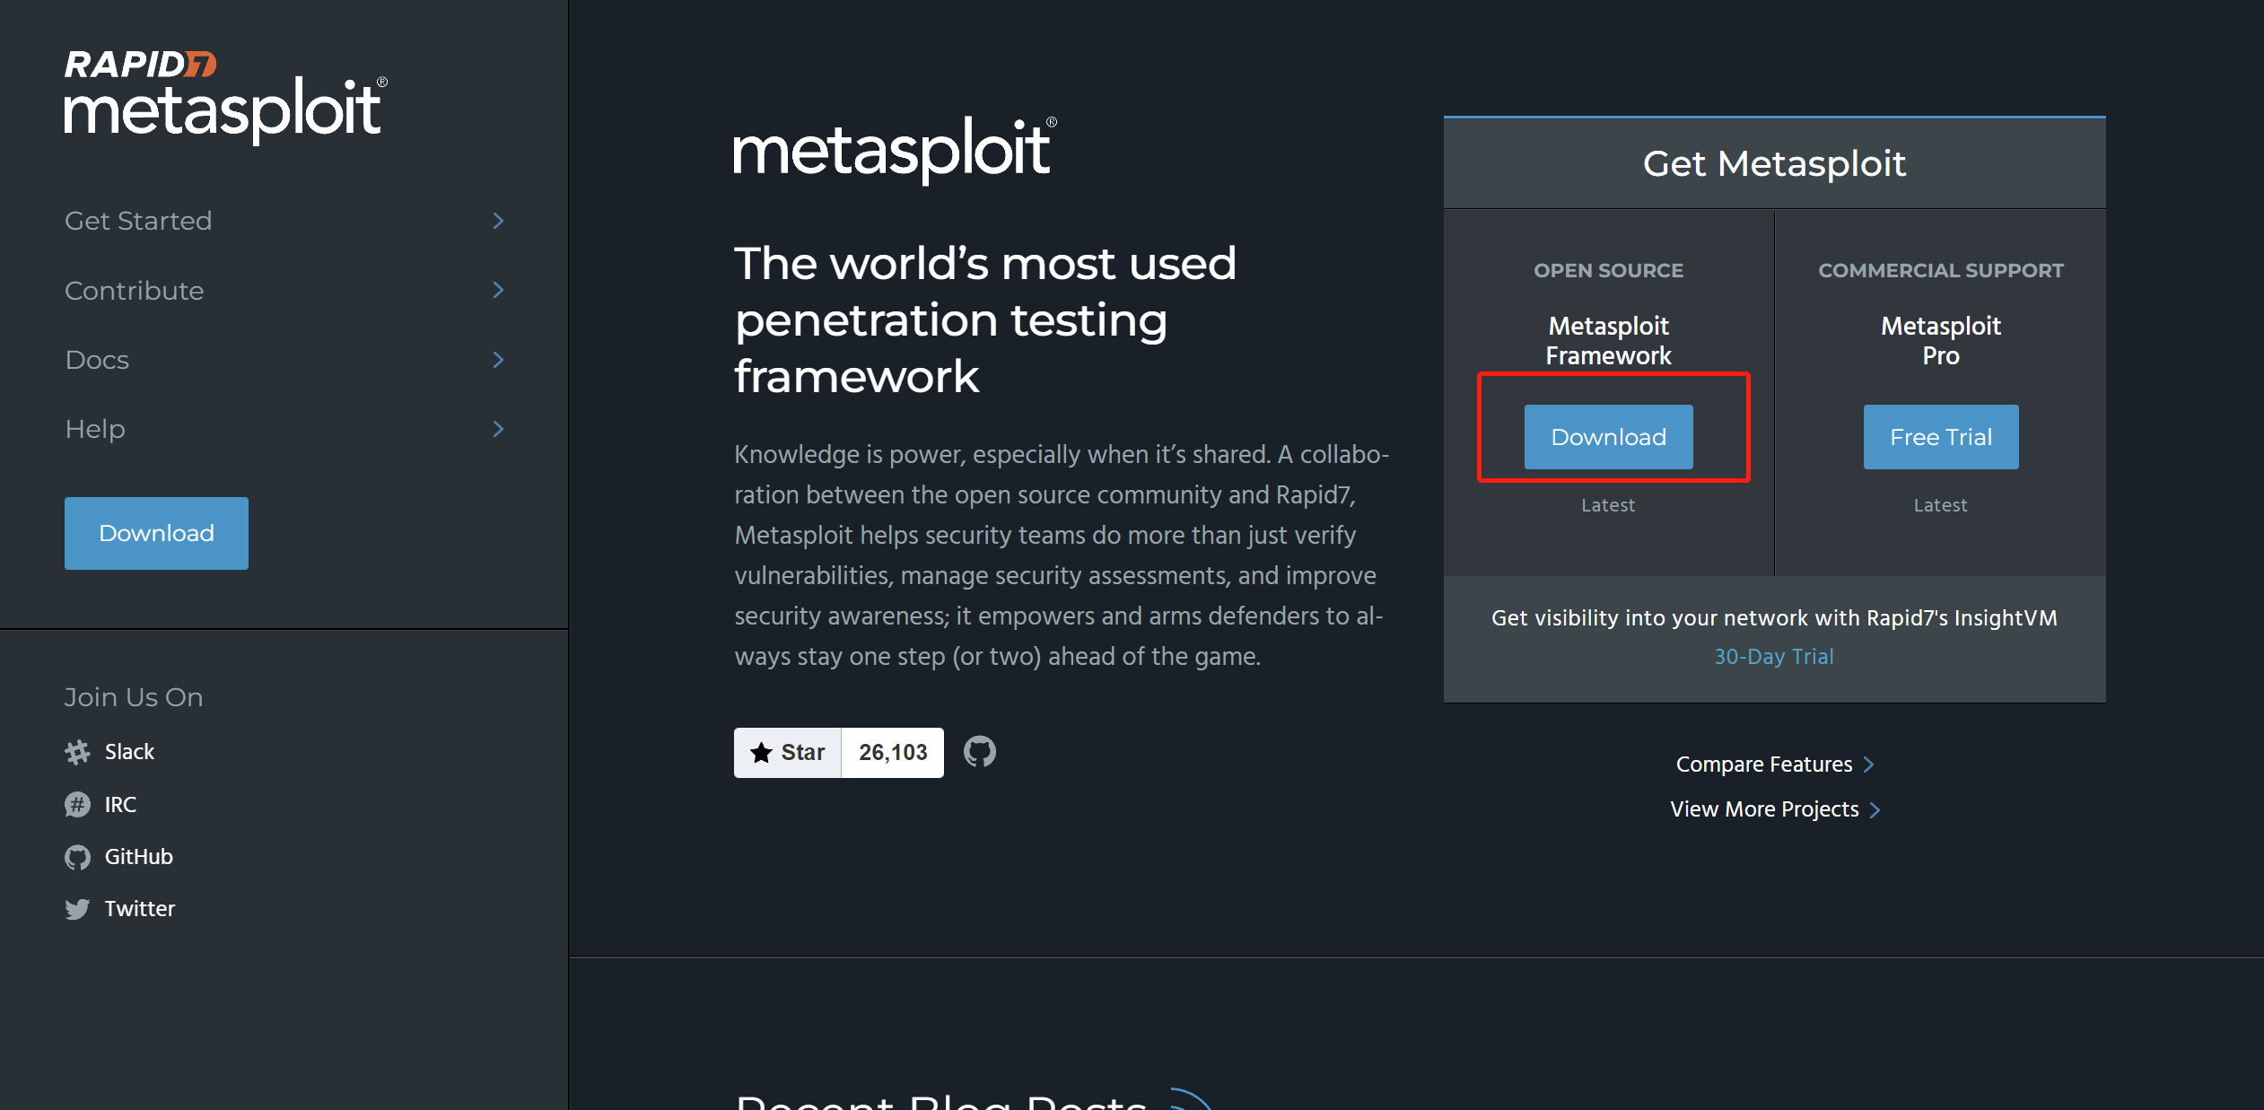Screen dimensions: 2264x1110
Task: Click the IRC chat icon
Action: click(x=78, y=804)
